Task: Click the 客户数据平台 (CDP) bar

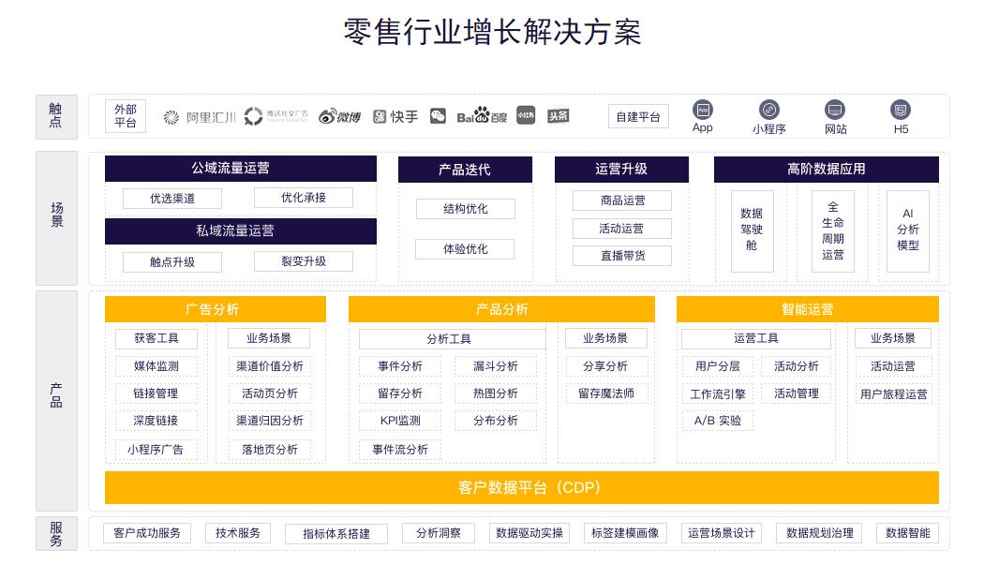Action: (x=521, y=487)
